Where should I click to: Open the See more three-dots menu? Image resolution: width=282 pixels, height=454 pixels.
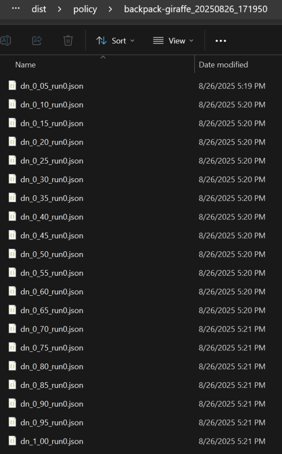[221, 41]
